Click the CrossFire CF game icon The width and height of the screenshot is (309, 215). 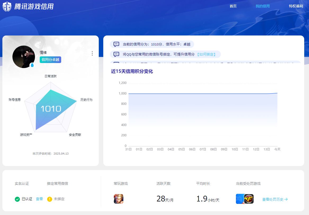pos(249,199)
